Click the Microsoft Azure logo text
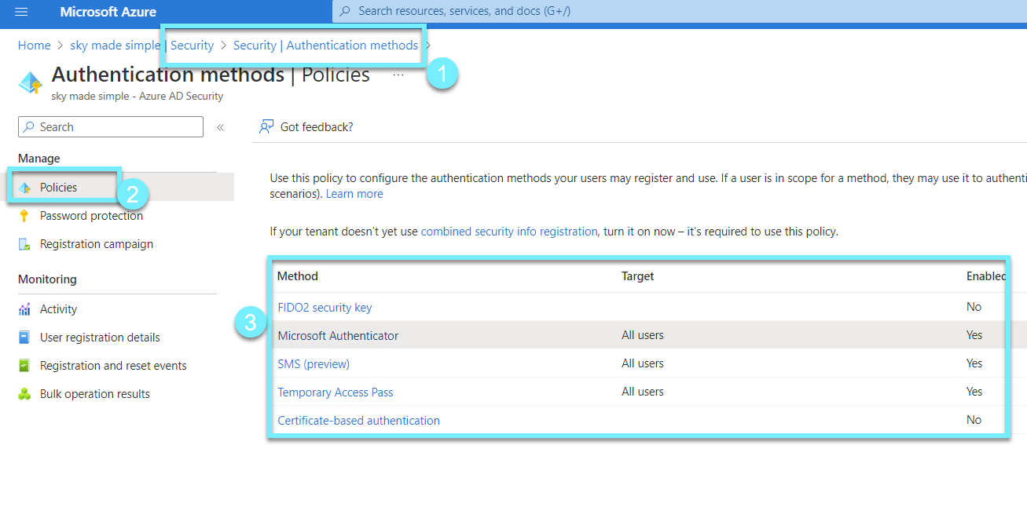 [x=108, y=12]
